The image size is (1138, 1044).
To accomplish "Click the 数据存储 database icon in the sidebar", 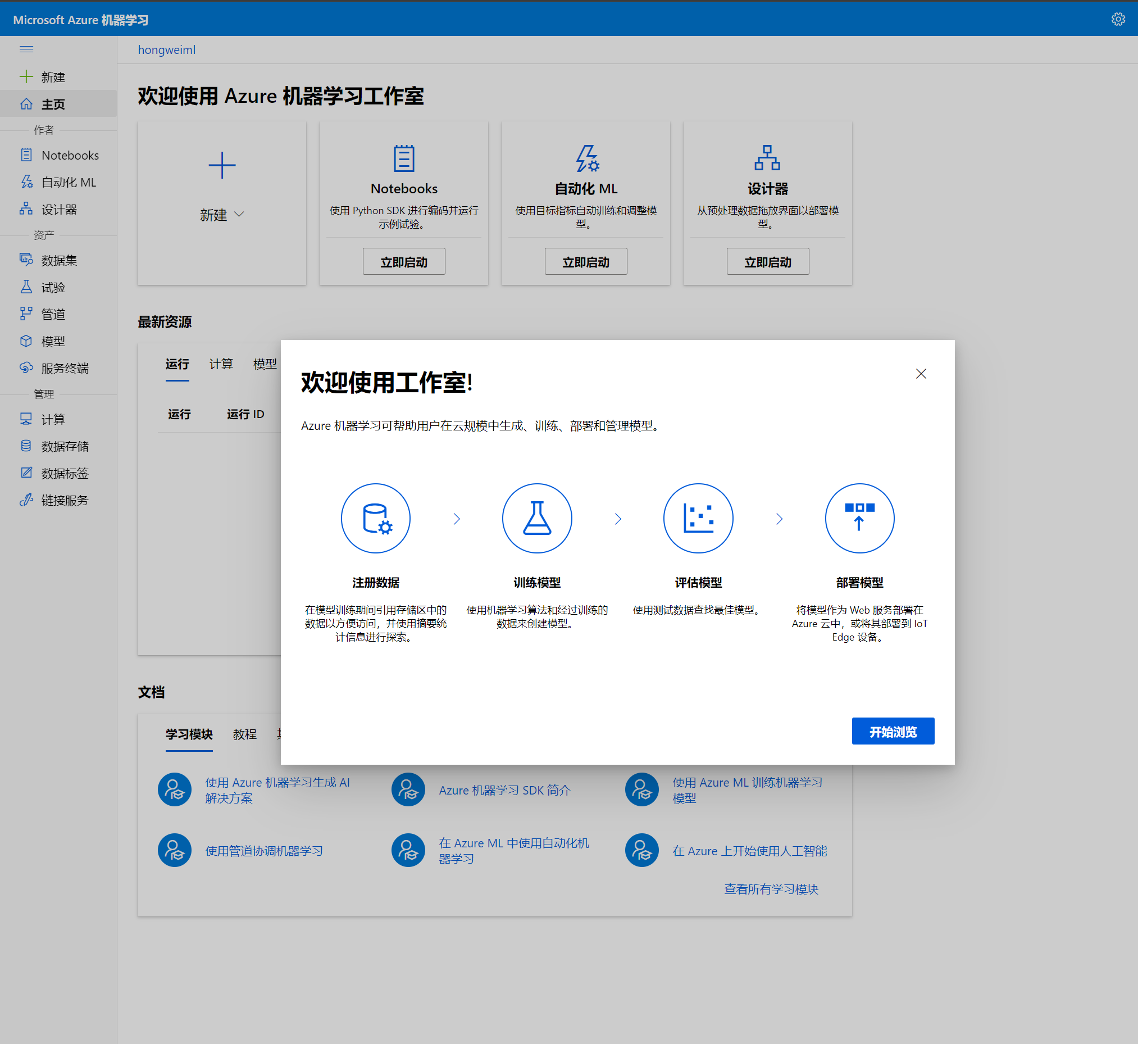I will (x=26, y=446).
